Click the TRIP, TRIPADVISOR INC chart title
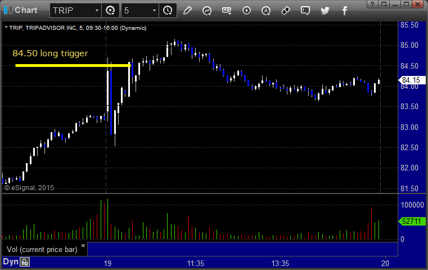428x270 pixels. coord(76,28)
